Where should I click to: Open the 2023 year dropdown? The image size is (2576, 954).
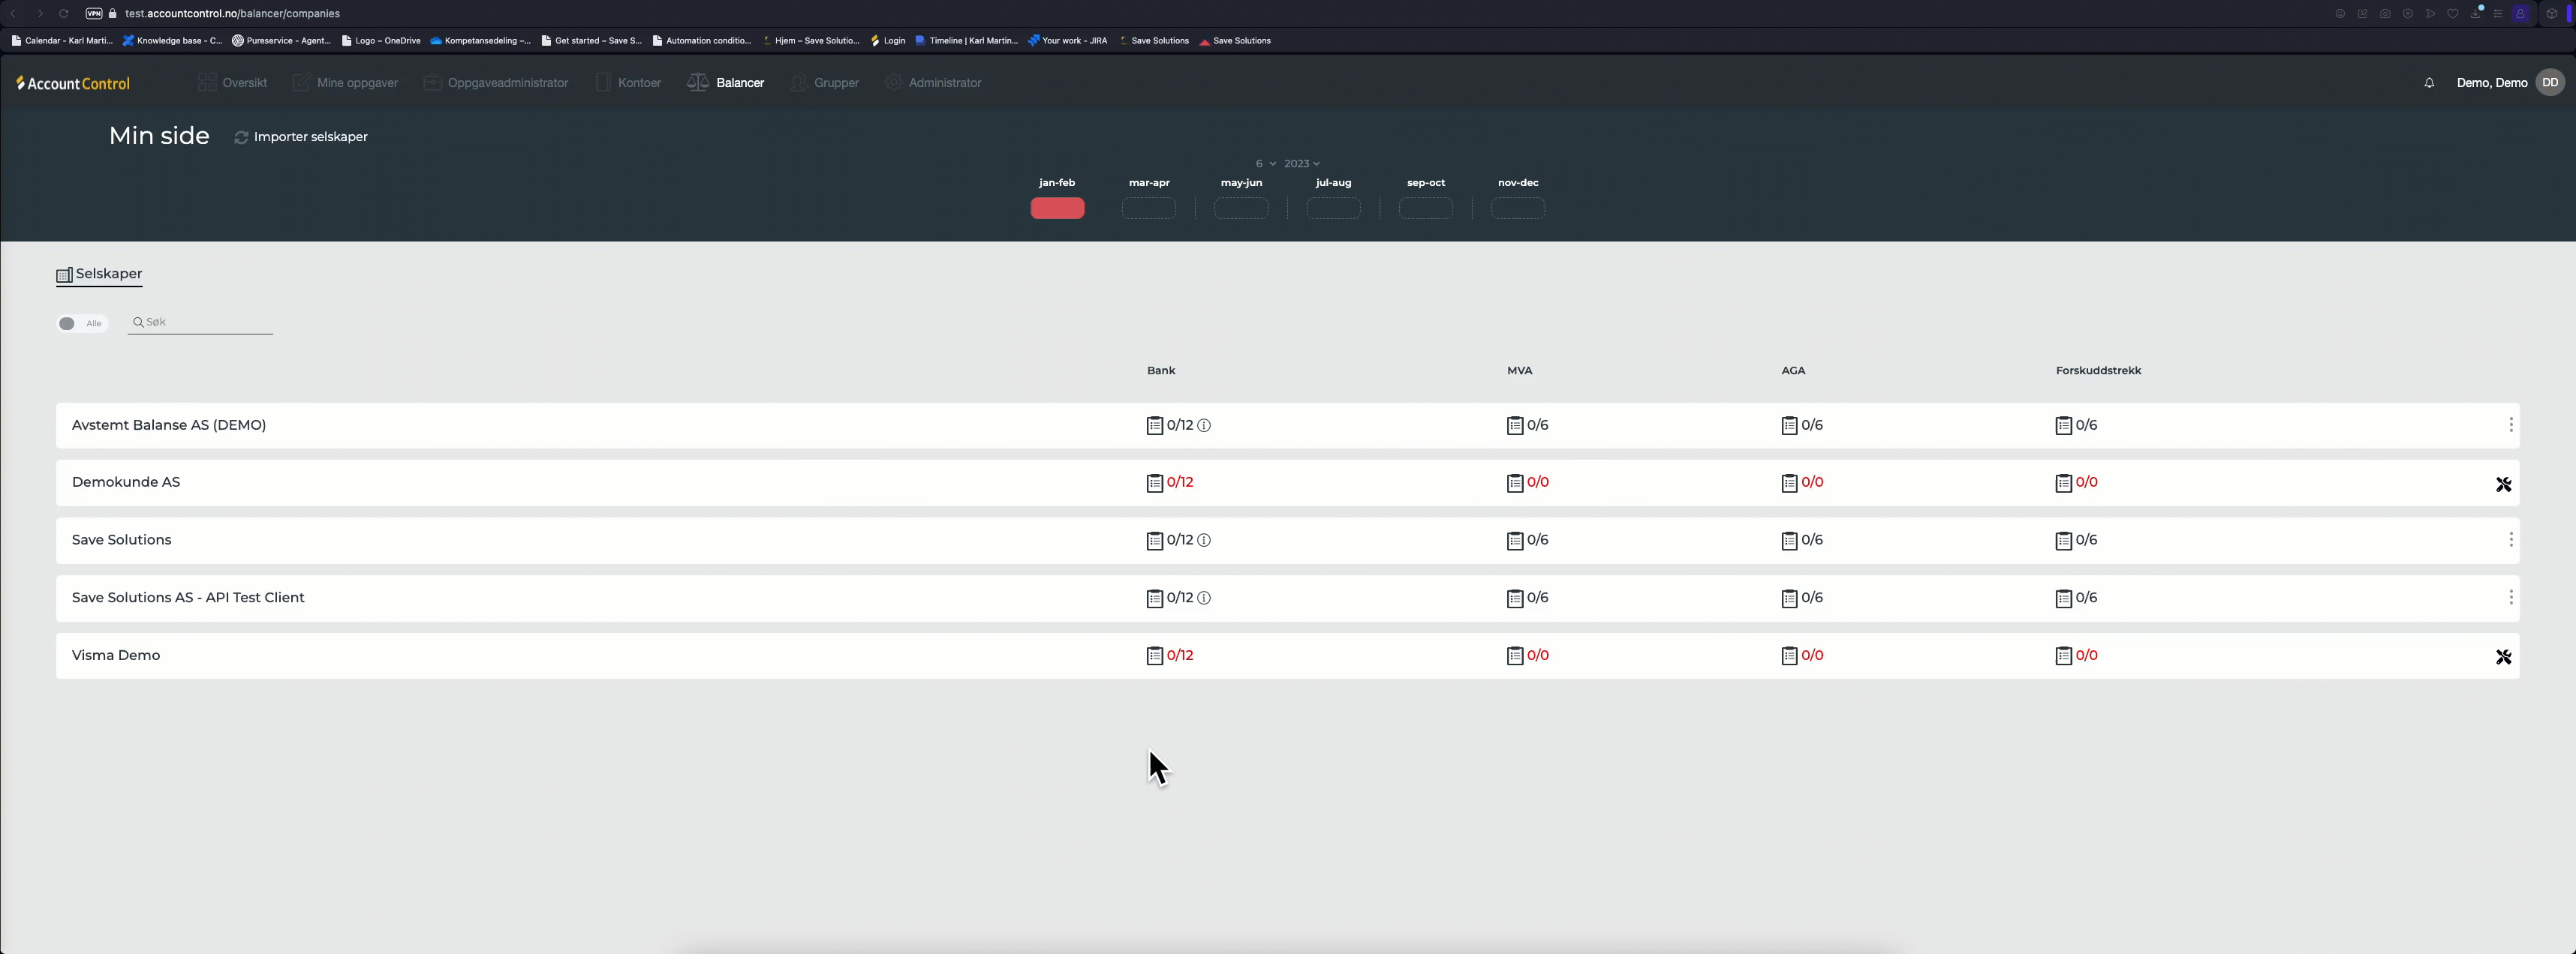click(1301, 163)
